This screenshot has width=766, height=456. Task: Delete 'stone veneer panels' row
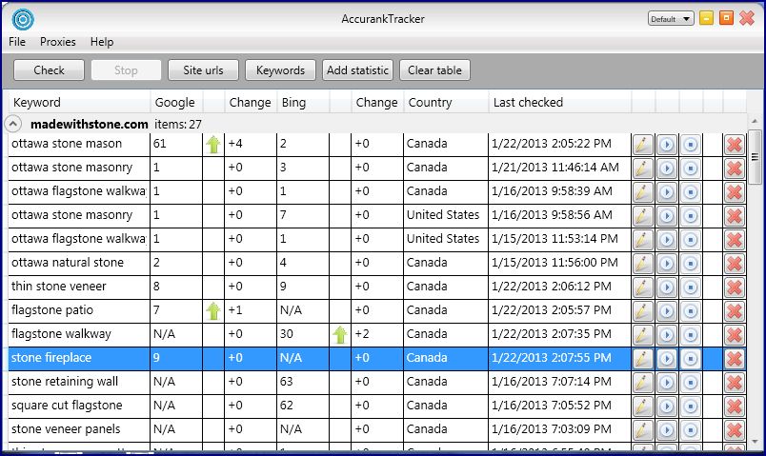coord(735,430)
